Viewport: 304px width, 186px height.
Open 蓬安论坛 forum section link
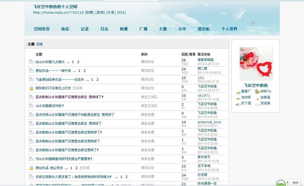tap(148, 62)
